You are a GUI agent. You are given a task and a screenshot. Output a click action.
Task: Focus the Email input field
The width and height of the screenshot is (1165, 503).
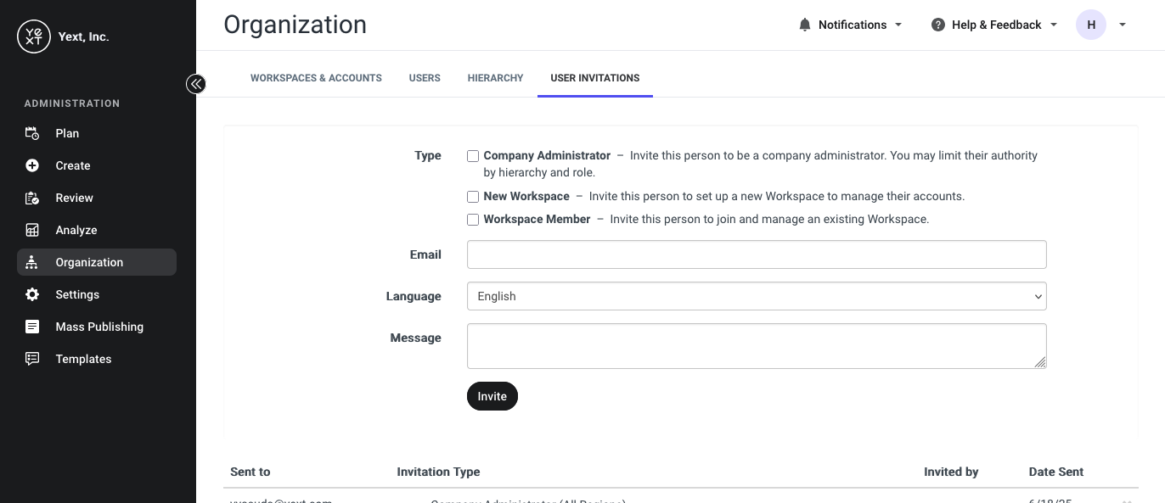tap(757, 254)
